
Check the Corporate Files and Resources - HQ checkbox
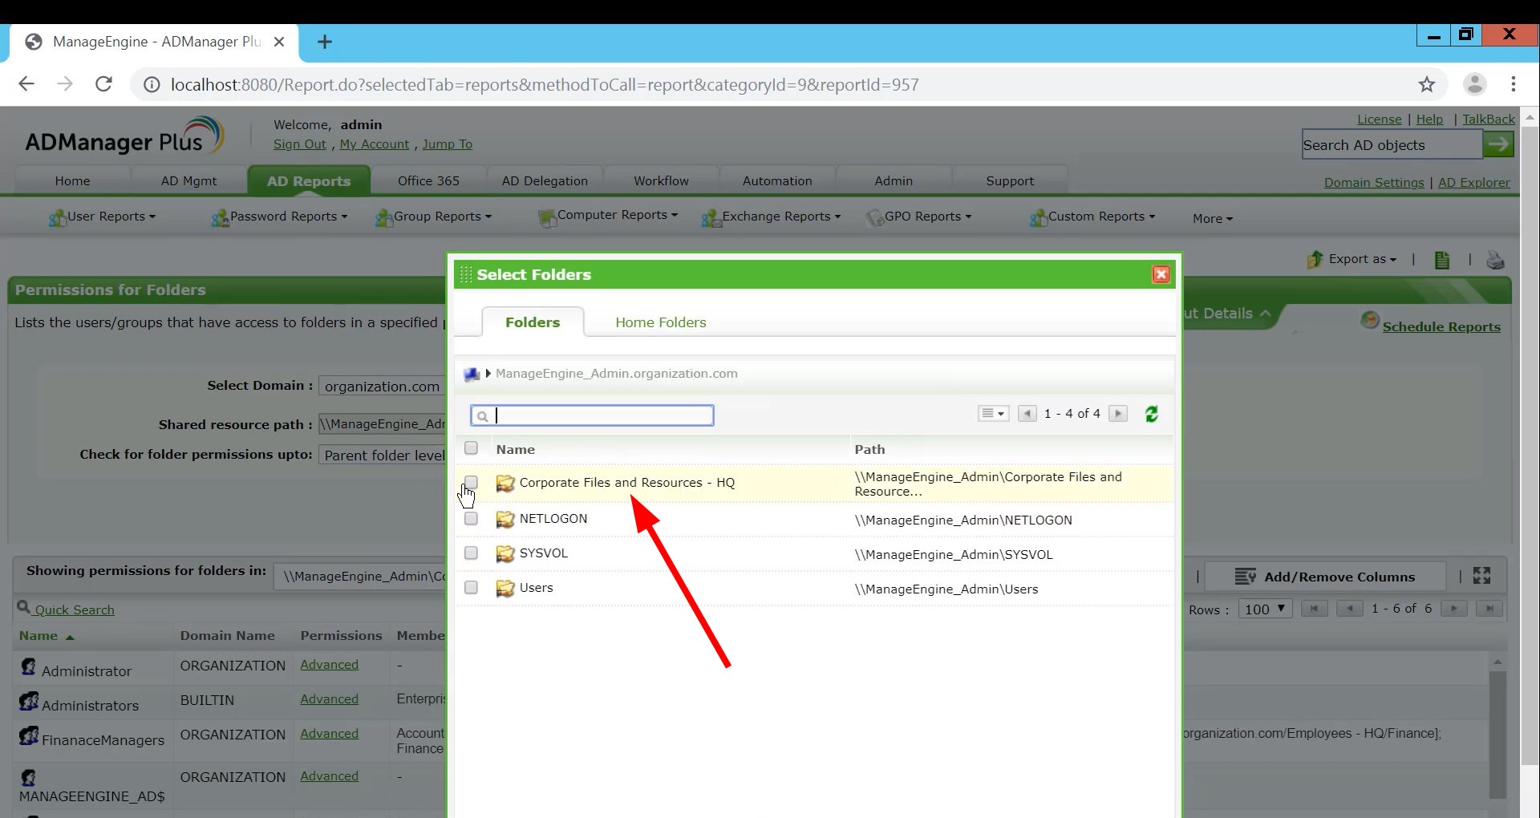471,483
